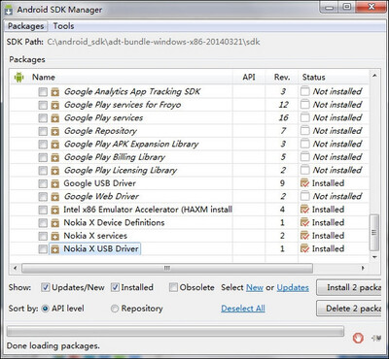Image resolution: width=389 pixels, height=359 pixels.
Task: Uncheck the Updates/New show filter
Action: tap(46, 287)
